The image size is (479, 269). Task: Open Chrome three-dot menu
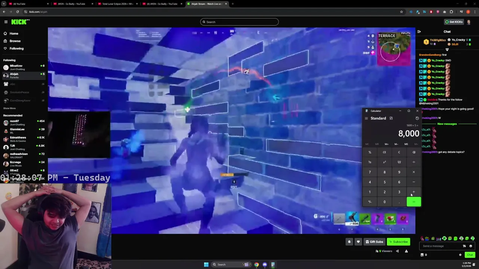click(475, 12)
